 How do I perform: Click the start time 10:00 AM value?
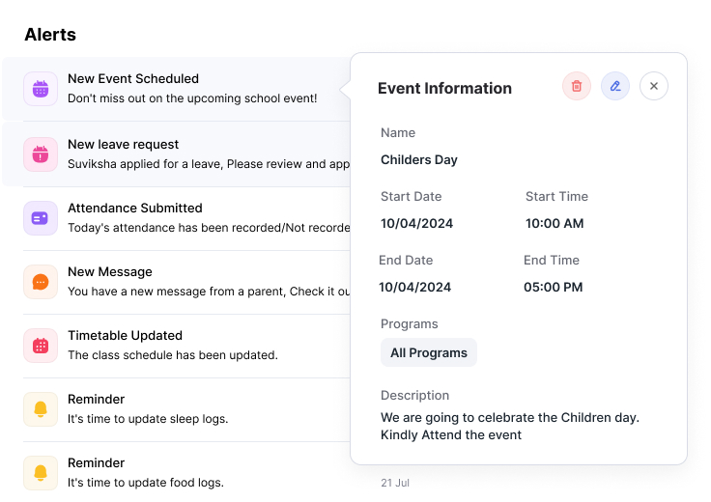pos(555,223)
